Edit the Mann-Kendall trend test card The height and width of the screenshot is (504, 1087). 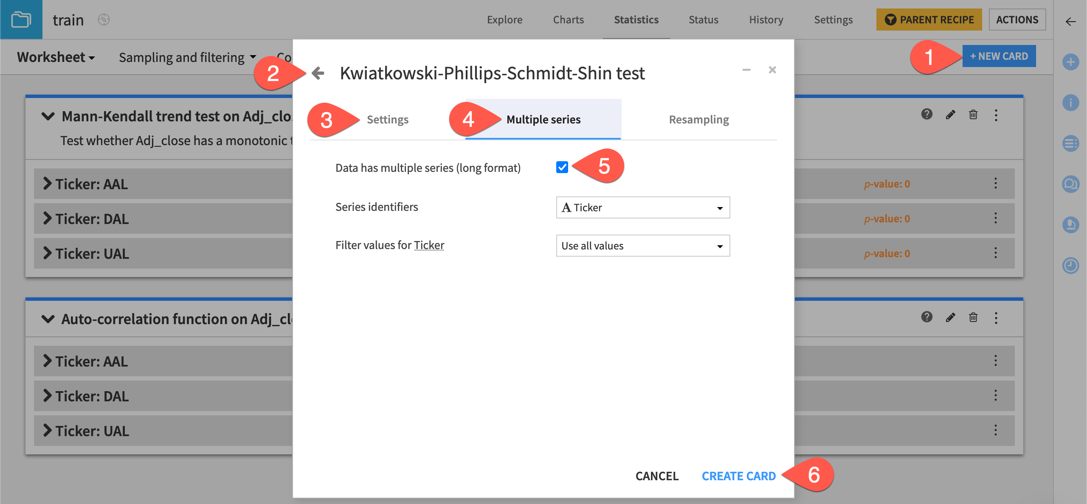pos(950,115)
